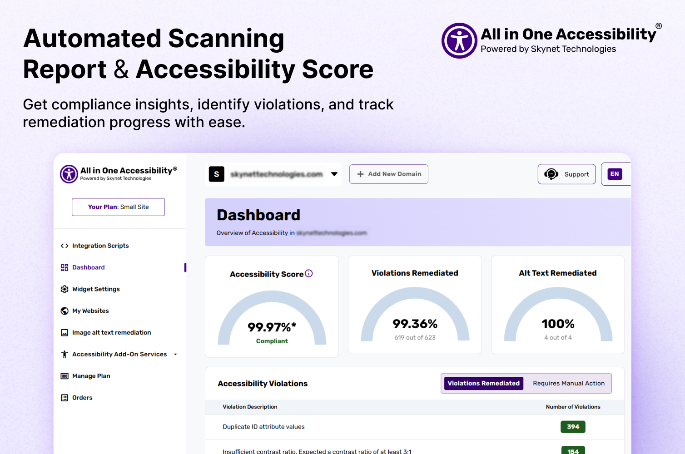Switch to Violations Remediated tab
This screenshot has width=685, height=454.
tap(483, 383)
